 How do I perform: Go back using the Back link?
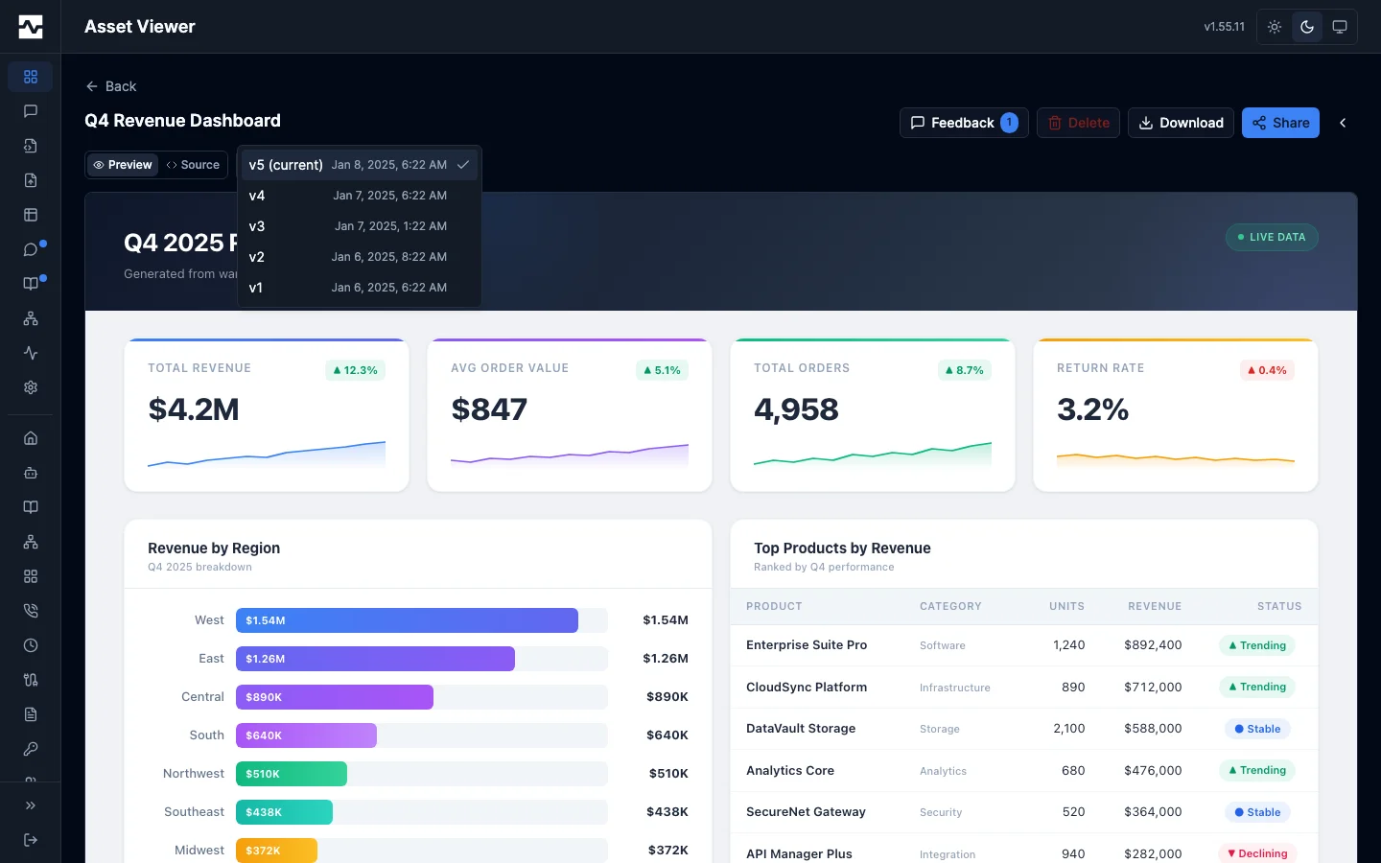coord(110,86)
